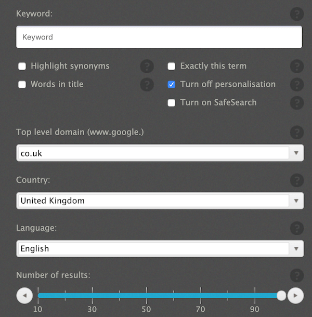Show help for Turn on SafeSearch
The width and height of the screenshot is (312, 317).
tap(297, 102)
